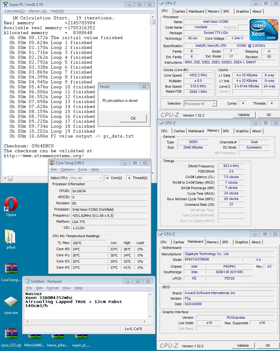Image resolution: width=280 pixels, height=351 pixels.
Task: Click the Memory CPU-Z window title icon
Action: (x=161, y=123)
